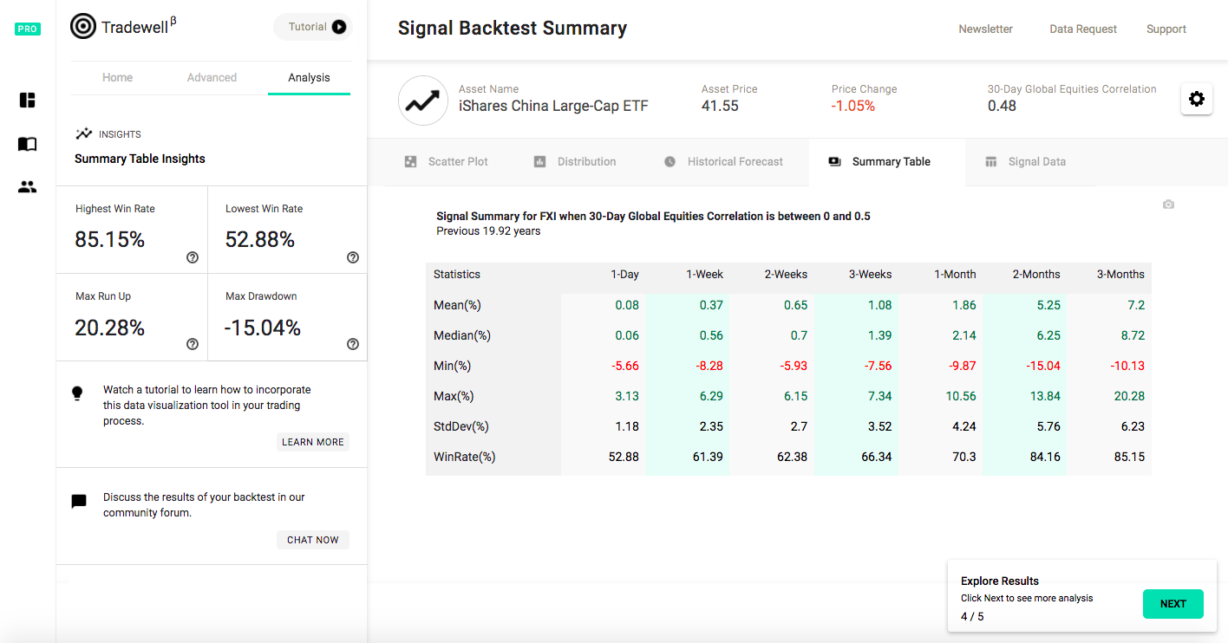Screen dimensions: 1228x643
Task: Switch to the Home tab
Action: 118,78
